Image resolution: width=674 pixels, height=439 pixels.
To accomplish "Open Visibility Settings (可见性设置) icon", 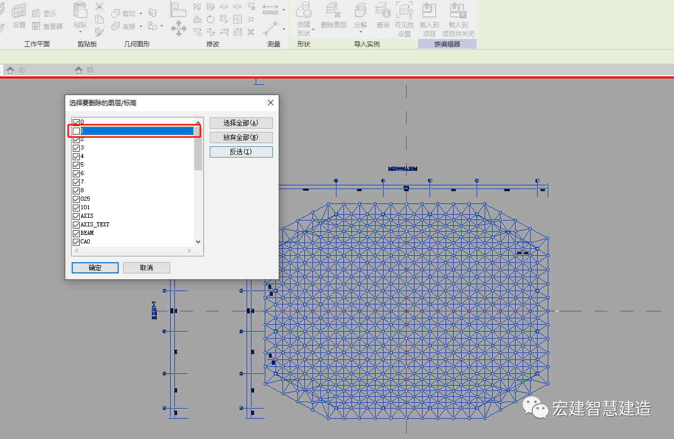I will [x=404, y=10].
